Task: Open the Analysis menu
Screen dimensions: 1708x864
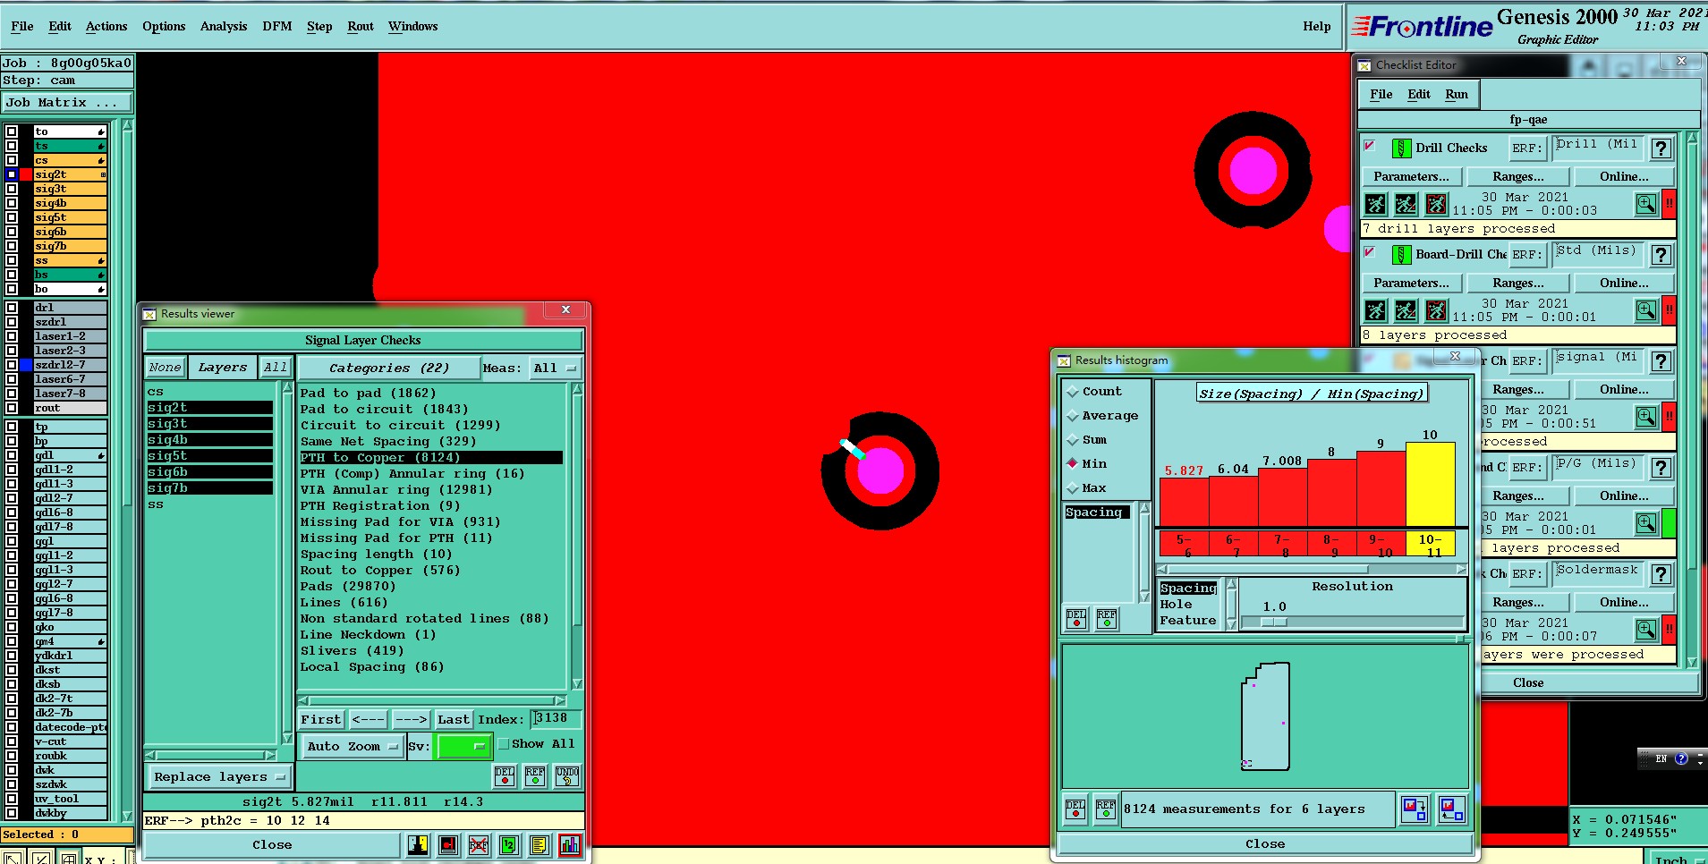Action: point(224,27)
